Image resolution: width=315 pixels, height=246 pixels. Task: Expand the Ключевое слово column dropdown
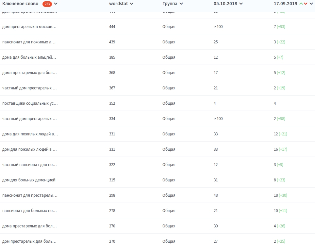(x=56, y=4)
